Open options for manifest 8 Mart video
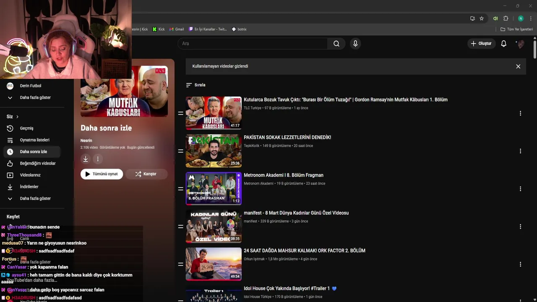The width and height of the screenshot is (537, 302). (x=520, y=226)
